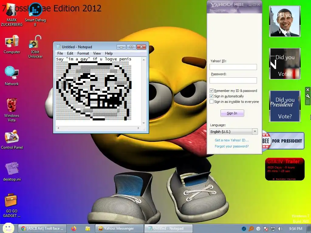Click the GTA:IV Trailer countdown gadget
Screen dimensions: 311x233
tap(285, 169)
